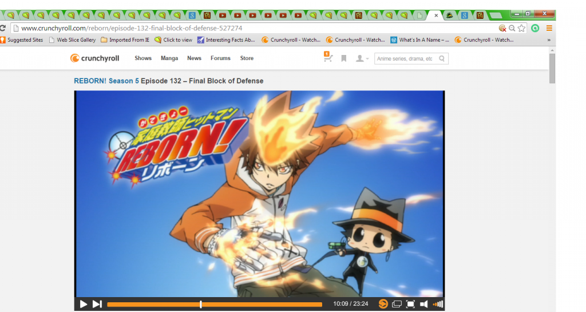Open the What's In A Name bookmark
This screenshot has height=312, width=586.
pyautogui.click(x=419, y=40)
